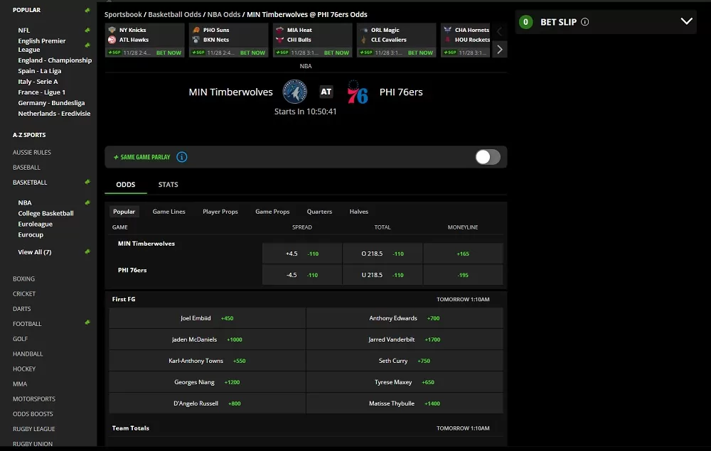Select the Popular market filter
Viewport: 711px width, 451px height.
pos(124,212)
